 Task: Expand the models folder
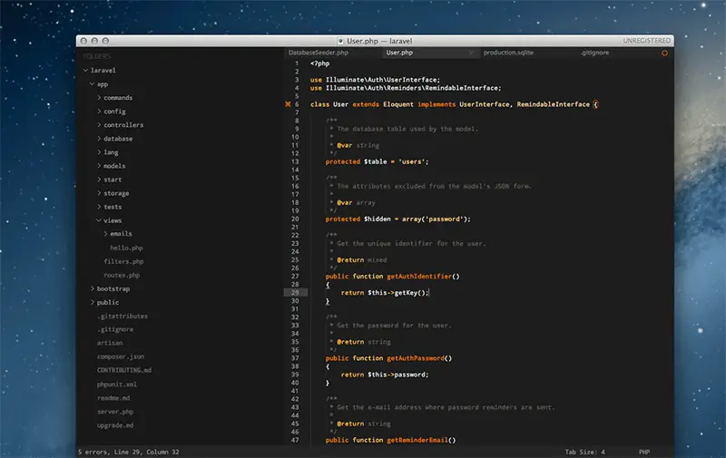coord(99,166)
